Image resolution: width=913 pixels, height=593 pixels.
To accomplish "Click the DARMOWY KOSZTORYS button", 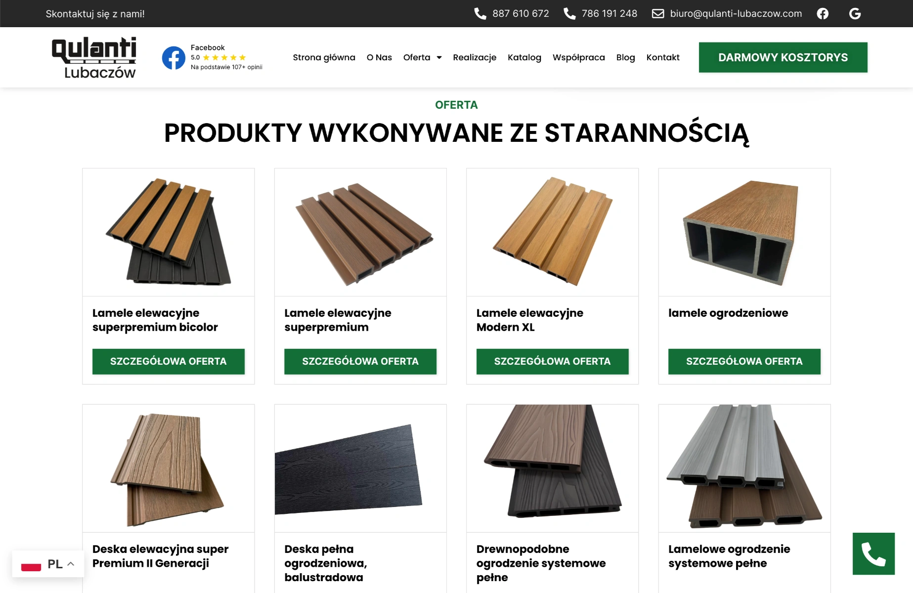I will (x=783, y=57).
